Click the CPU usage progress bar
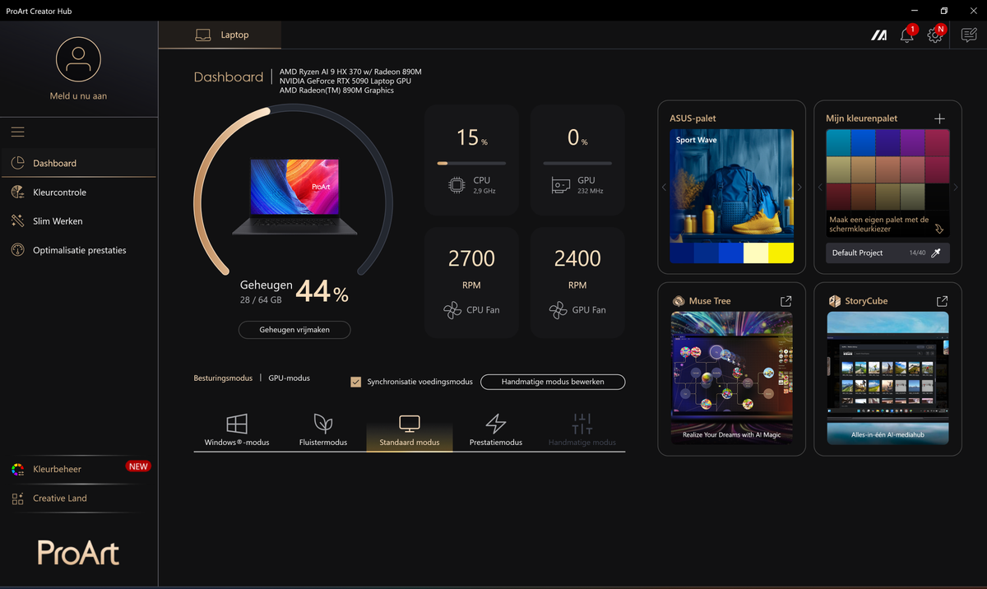This screenshot has width=987, height=589. 471,164
